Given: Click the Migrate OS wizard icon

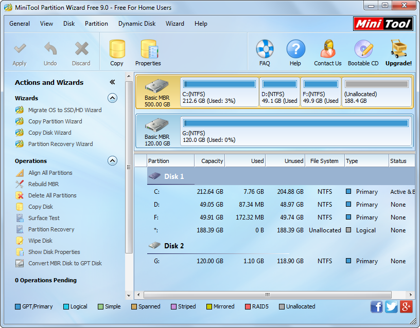Looking at the screenshot, I should (x=20, y=110).
